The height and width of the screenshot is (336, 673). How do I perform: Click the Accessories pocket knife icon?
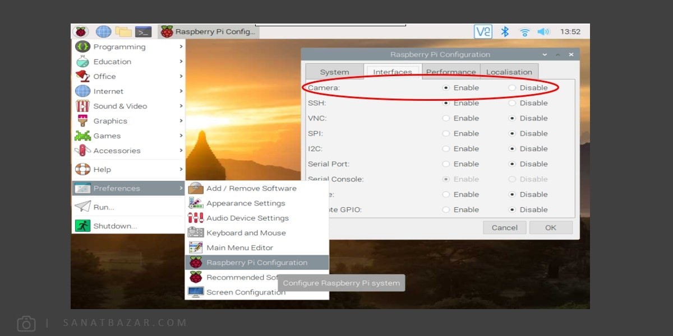click(x=82, y=151)
